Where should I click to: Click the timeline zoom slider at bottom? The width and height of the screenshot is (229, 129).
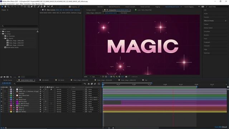point(109,128)
